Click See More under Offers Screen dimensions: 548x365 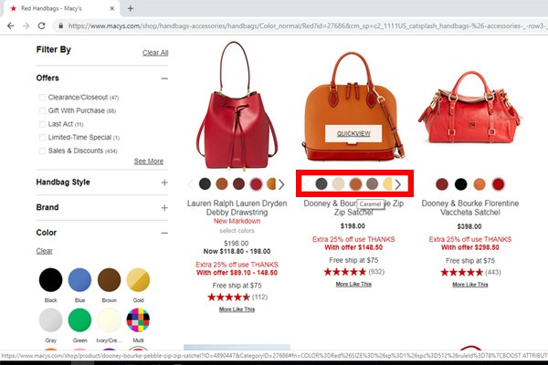coord(149,162)
